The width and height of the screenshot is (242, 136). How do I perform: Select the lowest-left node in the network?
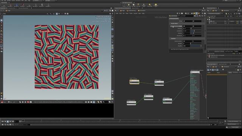point(131,103)
